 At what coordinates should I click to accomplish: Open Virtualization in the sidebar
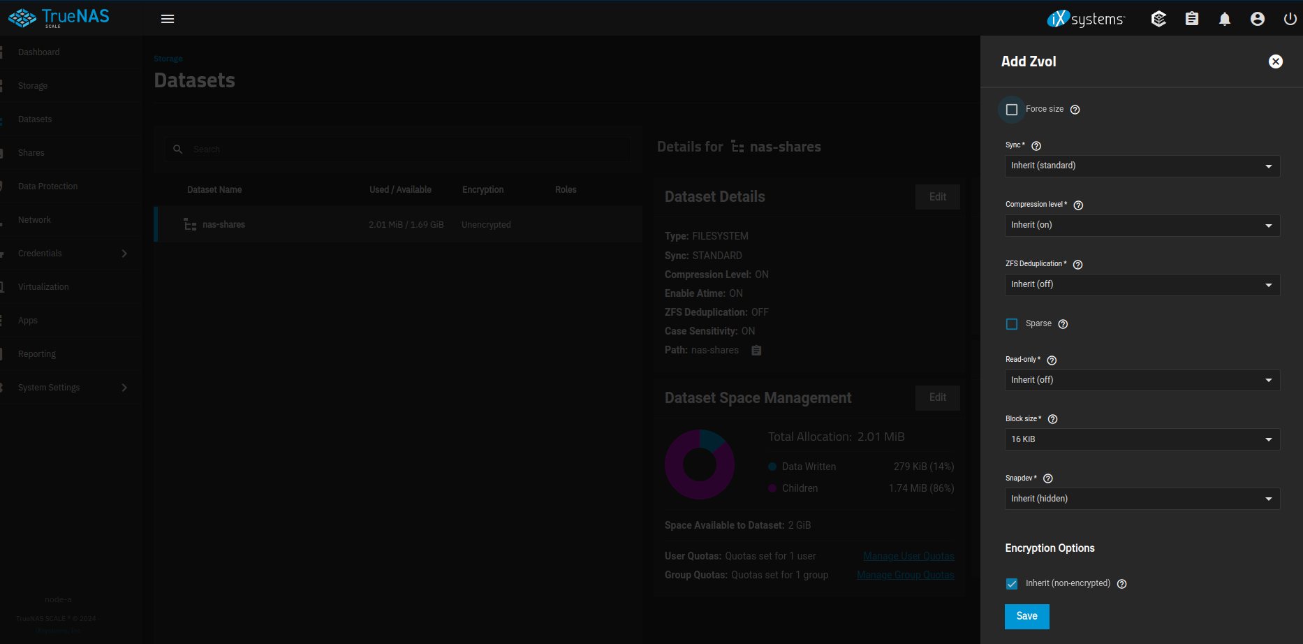43,287
